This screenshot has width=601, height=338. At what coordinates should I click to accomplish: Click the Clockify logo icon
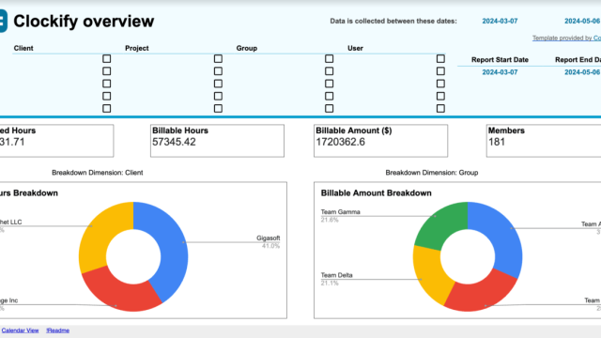3,21
